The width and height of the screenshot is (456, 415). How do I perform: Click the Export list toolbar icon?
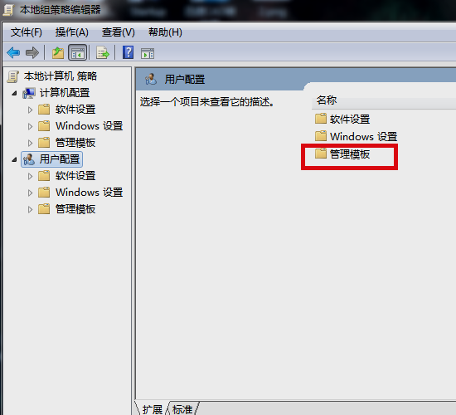pyautogui.click(x=103, y=53)
